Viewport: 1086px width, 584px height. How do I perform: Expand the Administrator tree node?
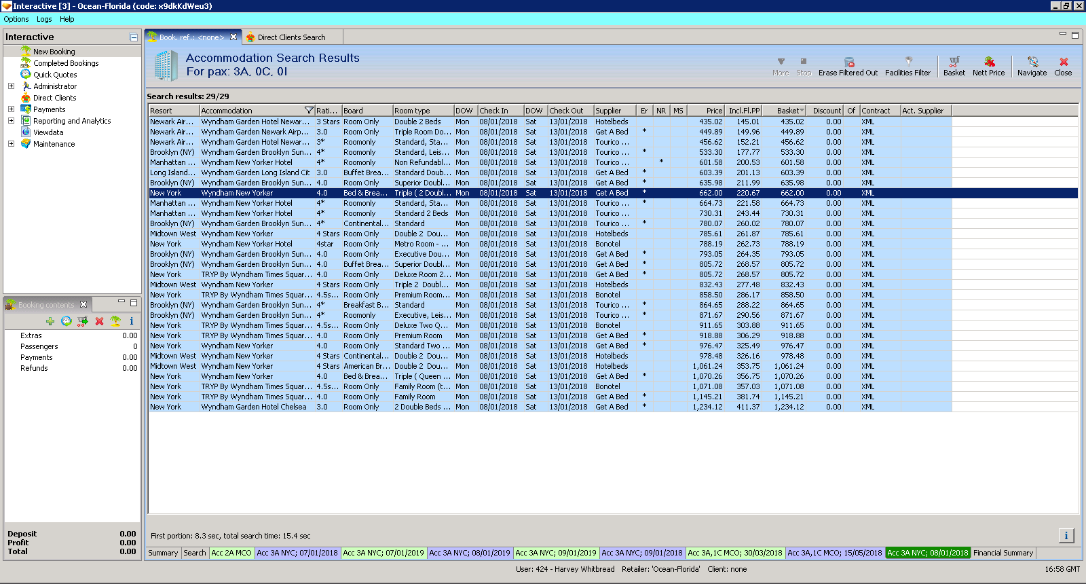(11, 86)
